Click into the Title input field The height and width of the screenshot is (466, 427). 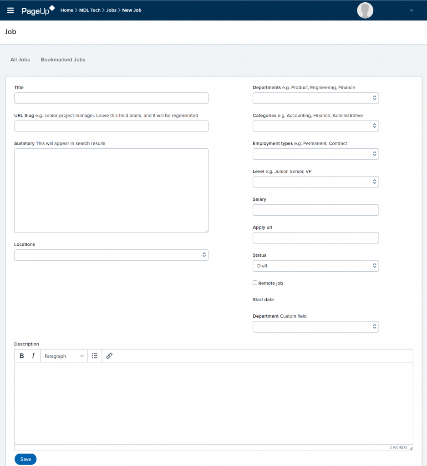point(111,98)
